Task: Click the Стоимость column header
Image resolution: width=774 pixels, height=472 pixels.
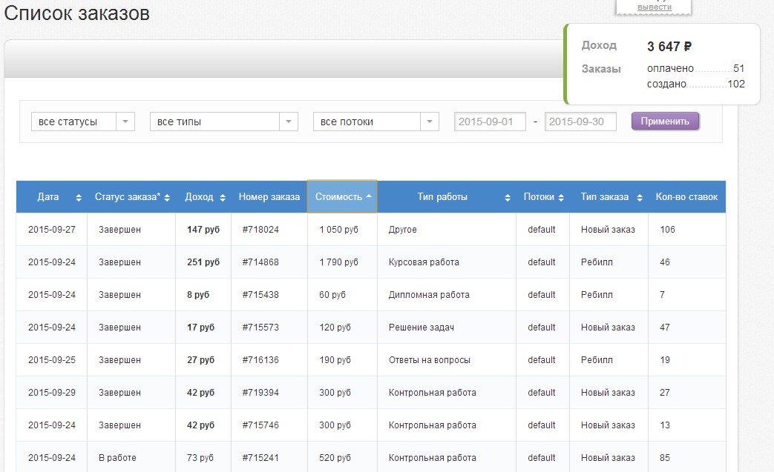Action: point(342,196)
